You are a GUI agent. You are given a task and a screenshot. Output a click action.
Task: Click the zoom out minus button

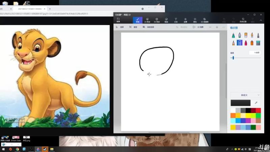coord(210,27)
